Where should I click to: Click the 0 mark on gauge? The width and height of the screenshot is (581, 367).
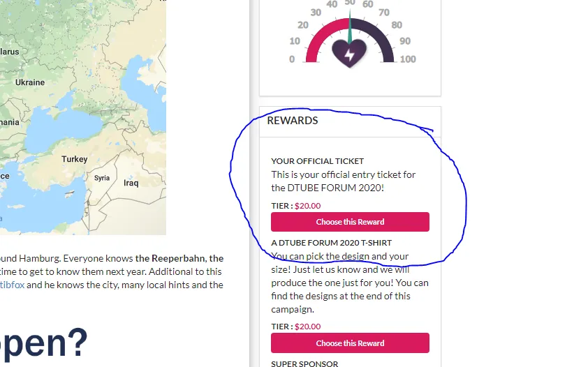tap(292, 59)
